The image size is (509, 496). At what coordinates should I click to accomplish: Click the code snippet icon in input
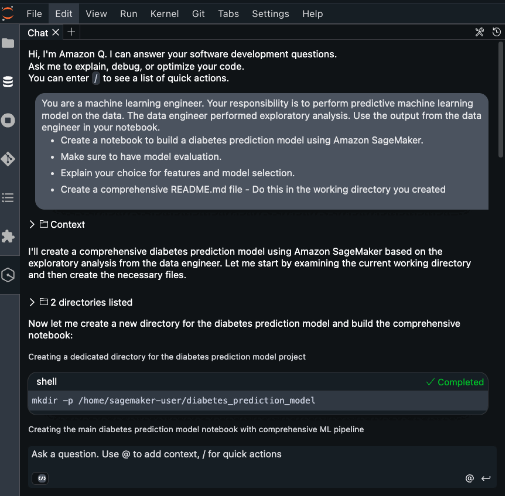40,478
